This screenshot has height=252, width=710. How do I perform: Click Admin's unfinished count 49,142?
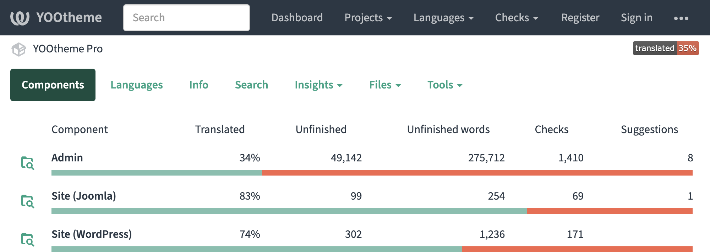coord(346,158)
